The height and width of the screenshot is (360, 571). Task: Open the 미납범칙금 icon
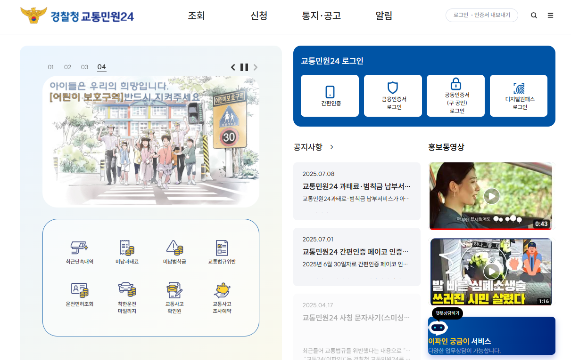point(174,253)
